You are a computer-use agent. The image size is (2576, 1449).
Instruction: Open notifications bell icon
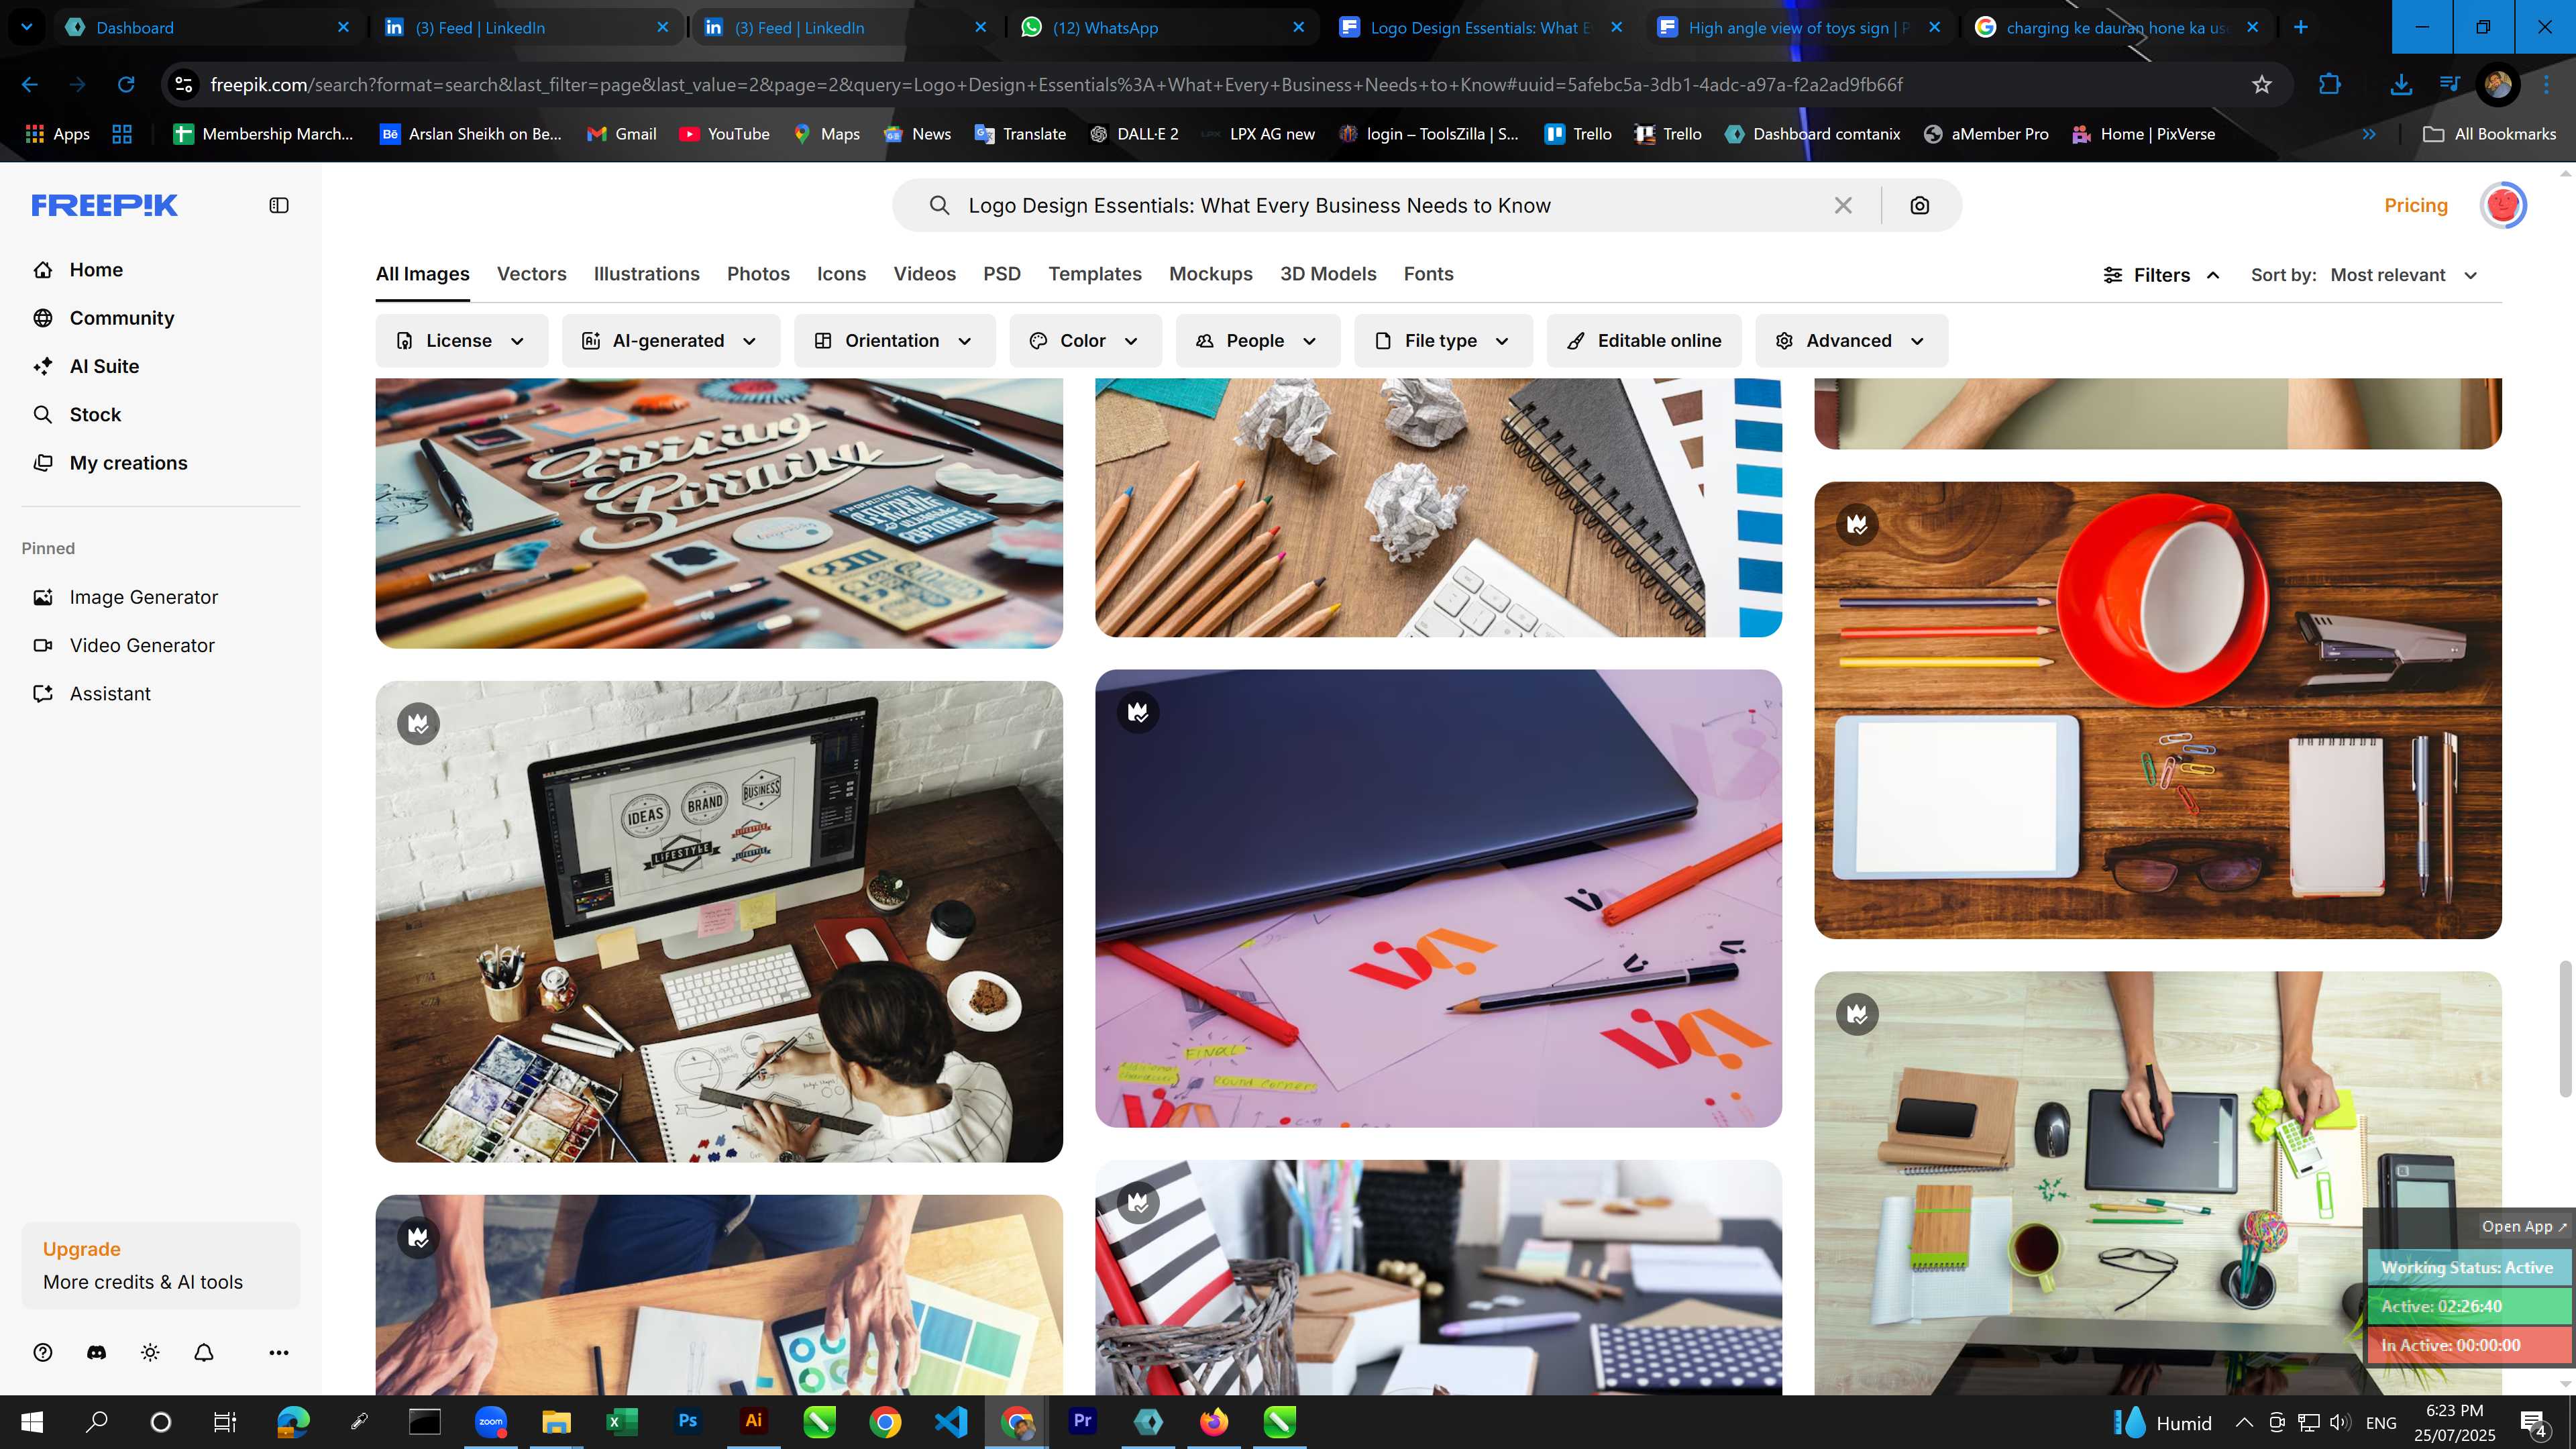click(x=204, y=1352)
